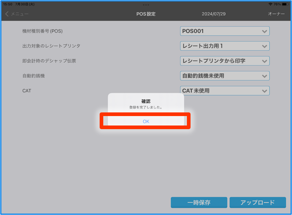Select オーナー in the top bar
The image size is (292, 215).
[x=276, y=14]
